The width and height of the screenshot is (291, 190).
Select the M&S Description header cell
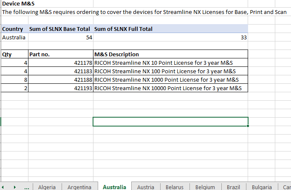point(170,54)
